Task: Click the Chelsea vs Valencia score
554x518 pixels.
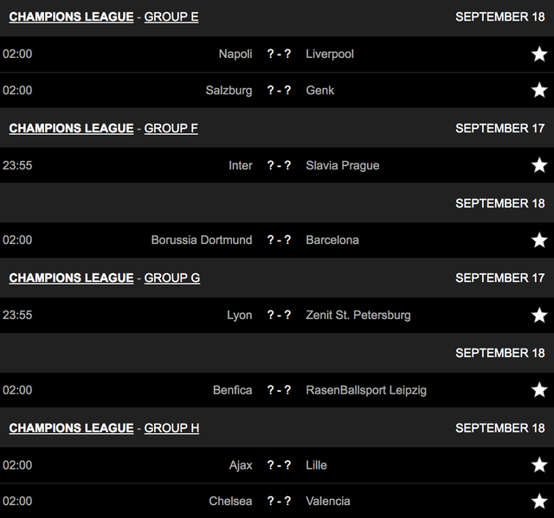Action: pos(279,501)
